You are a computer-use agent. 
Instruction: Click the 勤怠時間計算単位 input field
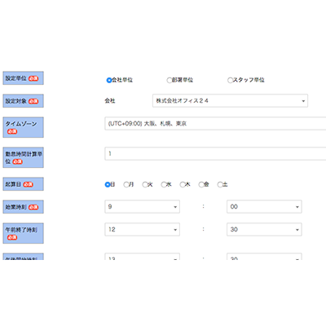point(215,153)
